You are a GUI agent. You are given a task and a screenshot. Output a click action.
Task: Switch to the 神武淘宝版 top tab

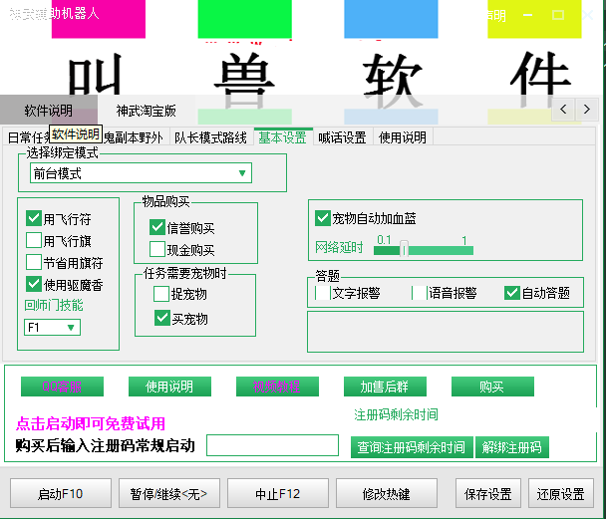[x=147, y=111]
